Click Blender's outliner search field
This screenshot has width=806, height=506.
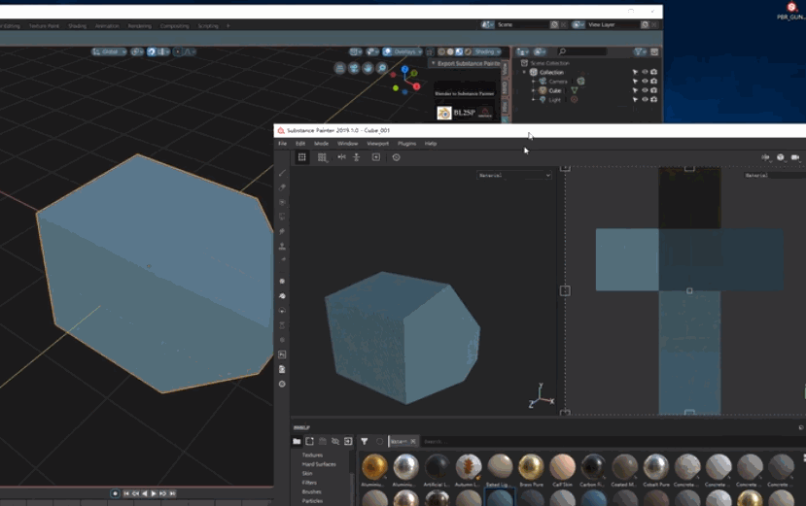(582, 51)
